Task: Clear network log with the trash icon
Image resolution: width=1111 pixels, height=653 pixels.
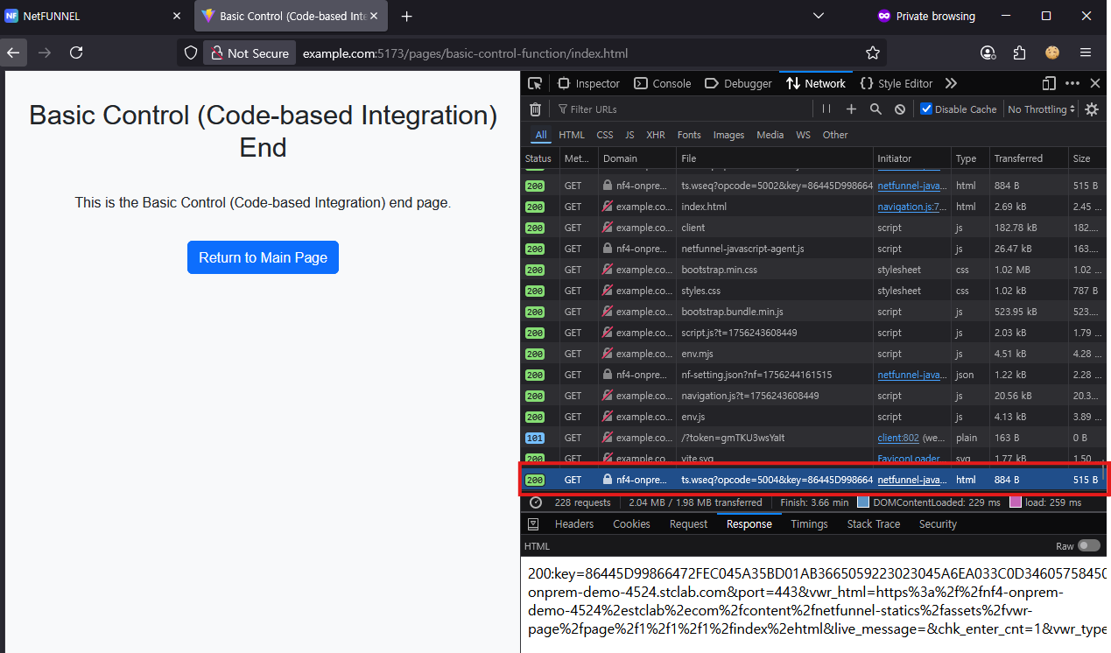Action: click(x=535, y=109)
